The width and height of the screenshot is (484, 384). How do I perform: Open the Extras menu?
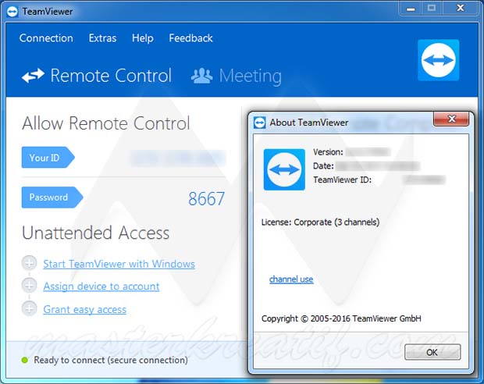102,38
